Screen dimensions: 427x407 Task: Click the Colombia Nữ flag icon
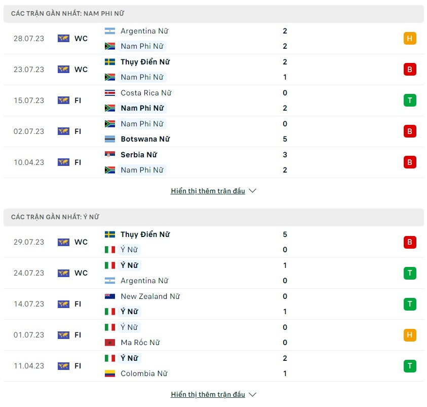pos(110,374)
